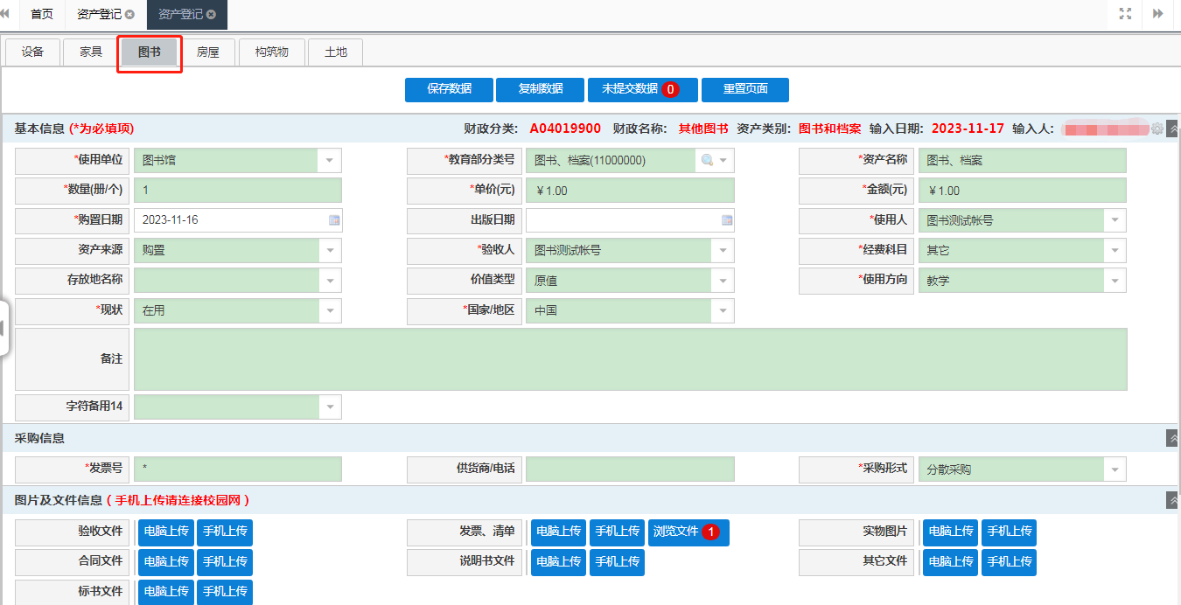The image size is (1181, 605).
Task: Click the gear icon beside 输入人
Action: tap(1157, 129)
